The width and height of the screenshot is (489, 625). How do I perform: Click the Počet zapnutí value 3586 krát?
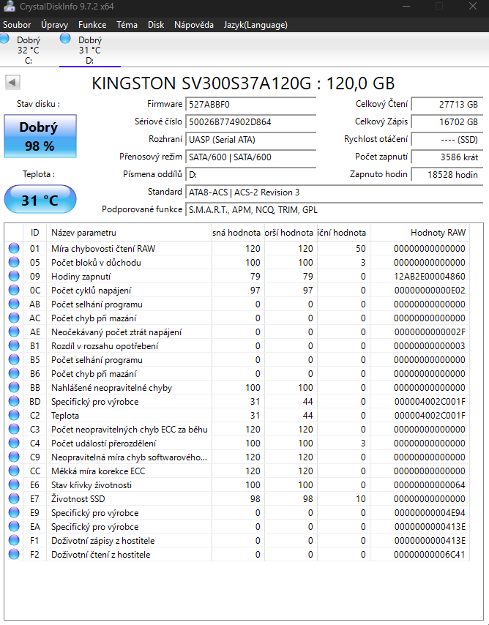click(x=447, y=157)
